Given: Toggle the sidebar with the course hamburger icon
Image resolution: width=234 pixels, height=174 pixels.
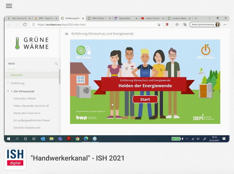Looking at the screenshot, I should click(x=67, y=34).
